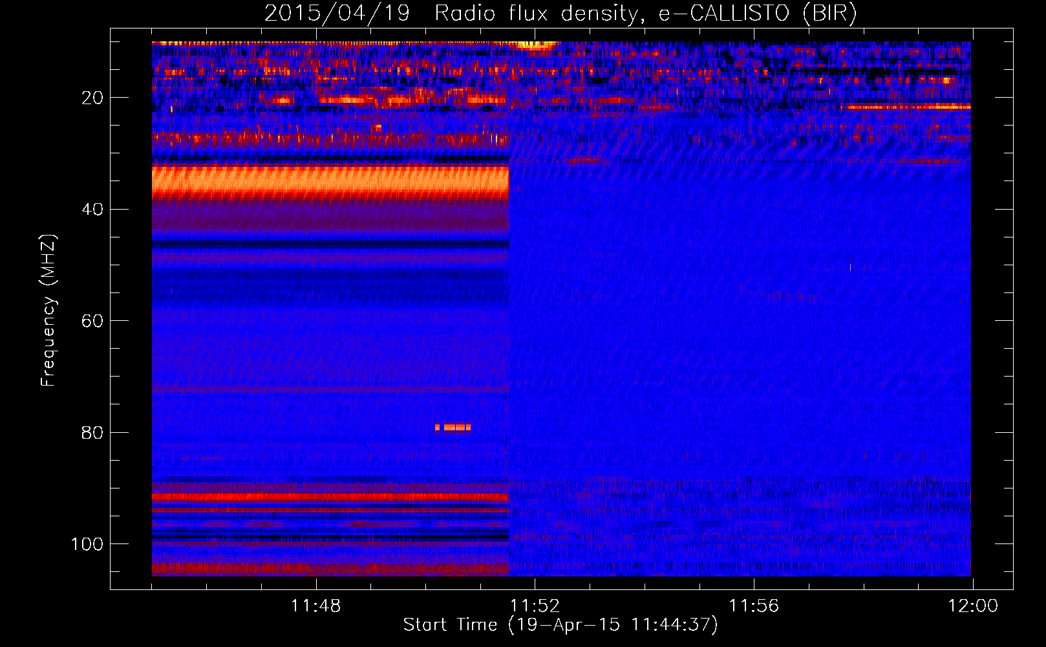
Task: Click the '20' frequency tick label
Action: (92, 98)
